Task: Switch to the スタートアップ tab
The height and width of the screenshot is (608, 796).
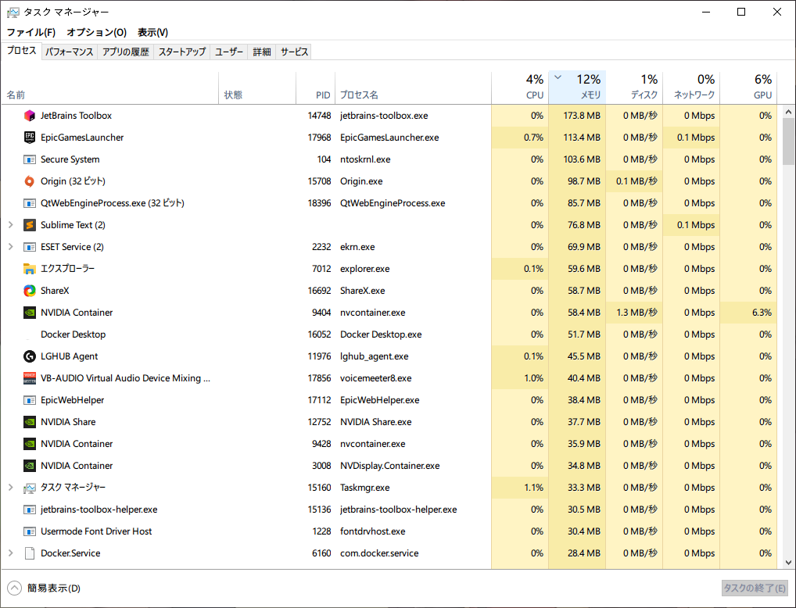Action: tap(181, 52)
